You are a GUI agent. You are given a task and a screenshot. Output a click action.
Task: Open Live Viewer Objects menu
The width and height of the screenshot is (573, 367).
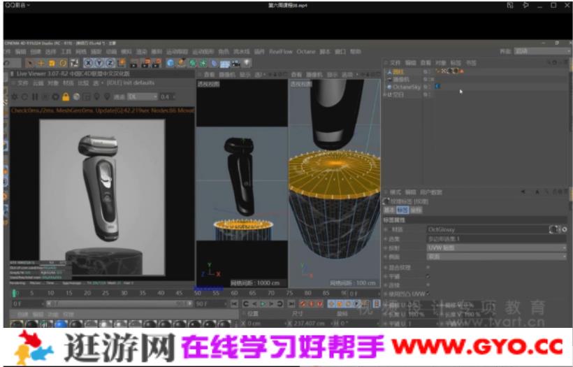point(53,83)
